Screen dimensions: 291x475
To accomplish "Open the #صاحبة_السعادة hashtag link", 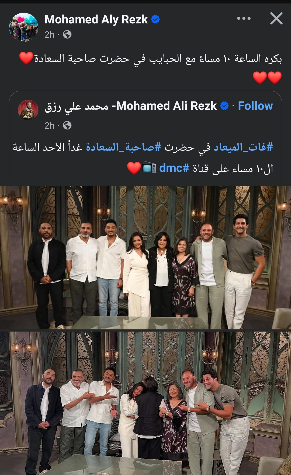I will point(123,147).
